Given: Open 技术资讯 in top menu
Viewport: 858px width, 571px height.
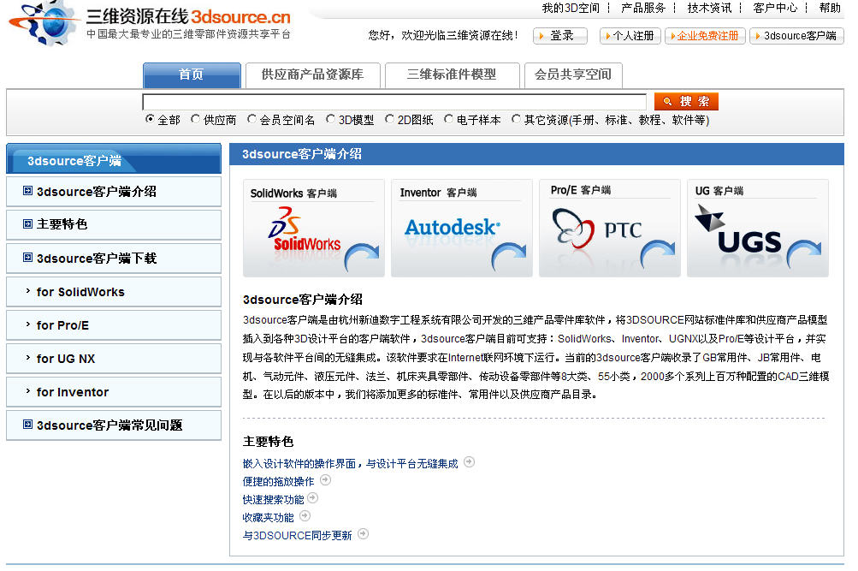Looking at the screenshot, I should [x=710, y=9].
